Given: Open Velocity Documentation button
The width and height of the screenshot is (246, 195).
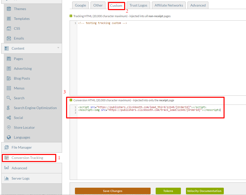Looking at the screenshot, I should tap(205, 191).
